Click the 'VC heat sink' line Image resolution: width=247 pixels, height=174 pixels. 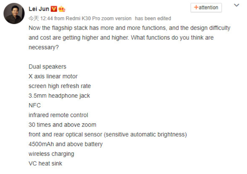pos(45,164)
